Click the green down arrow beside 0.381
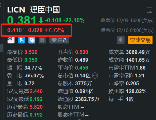Viewport: 156px width, 120px height. click(41, 21)
